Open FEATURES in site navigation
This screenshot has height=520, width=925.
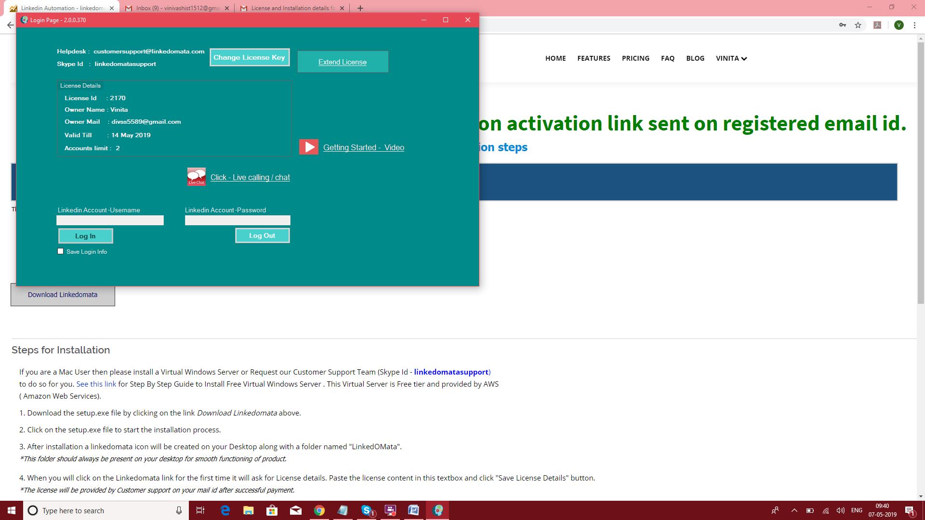coord(594,58)
